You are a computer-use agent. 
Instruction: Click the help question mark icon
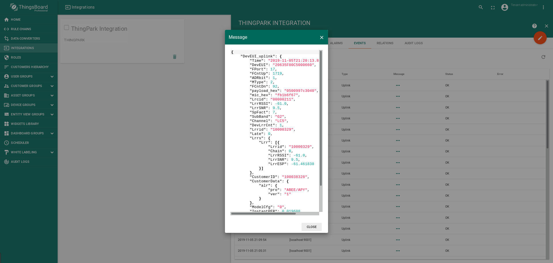click(534, 26)
